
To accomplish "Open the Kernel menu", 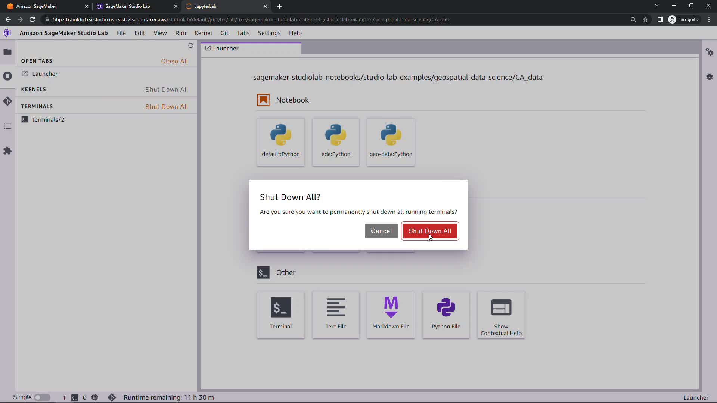I will (203, 33).
